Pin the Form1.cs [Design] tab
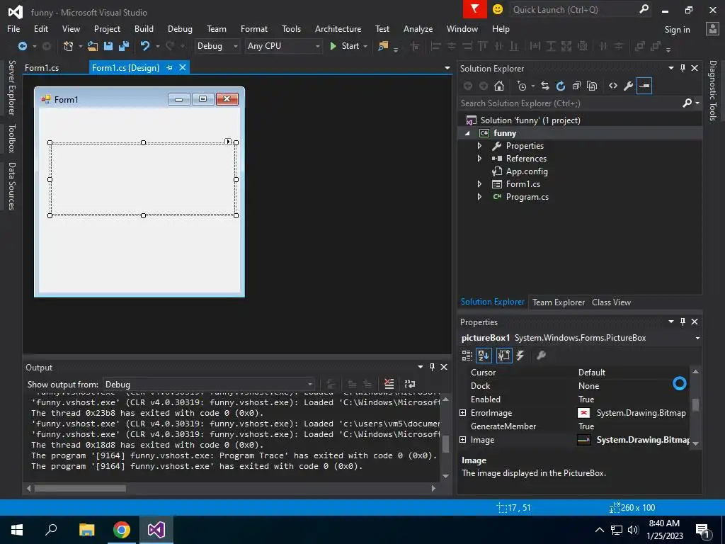725x544 pixels. point(169,67)
